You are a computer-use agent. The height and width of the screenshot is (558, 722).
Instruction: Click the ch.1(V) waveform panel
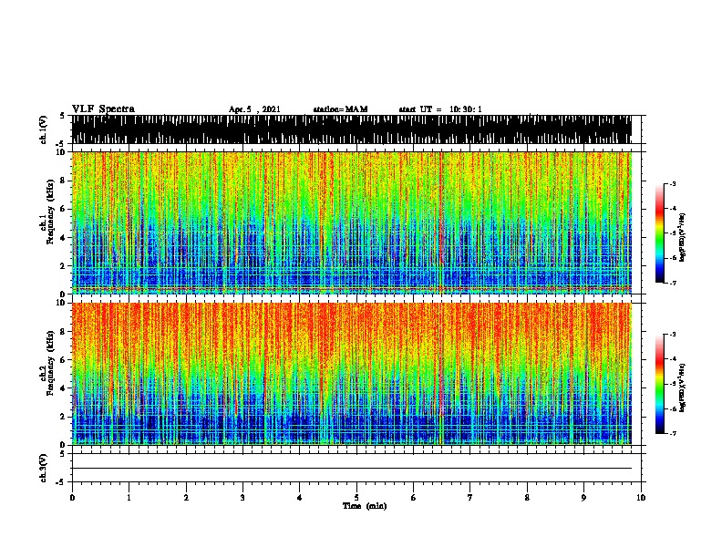pos(352,129)
